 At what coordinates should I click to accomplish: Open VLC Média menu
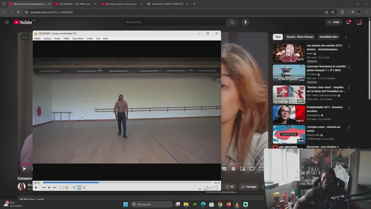(x=37, y=39)
